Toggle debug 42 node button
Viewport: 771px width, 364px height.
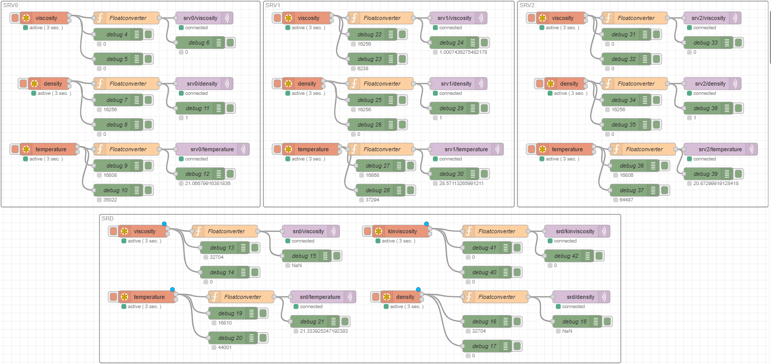(599, 256)
